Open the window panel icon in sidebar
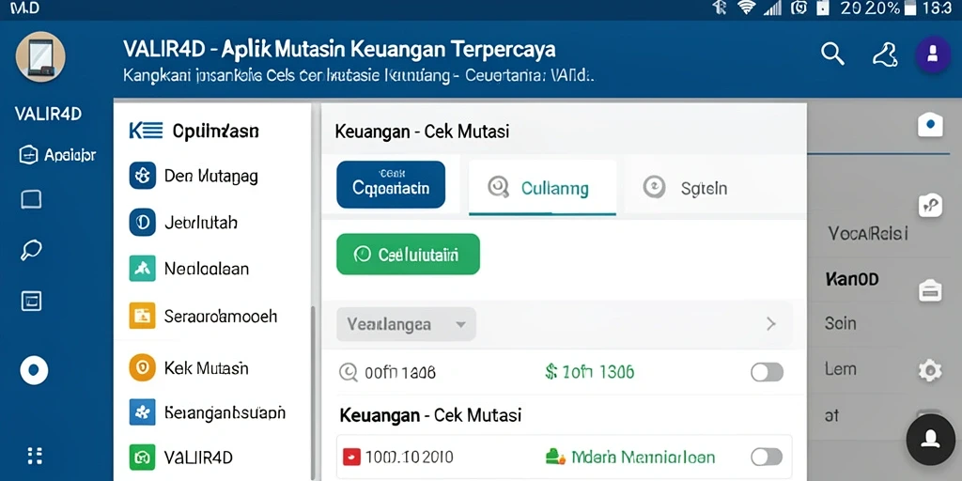This screenshot has width=962, height=481. 31,301
